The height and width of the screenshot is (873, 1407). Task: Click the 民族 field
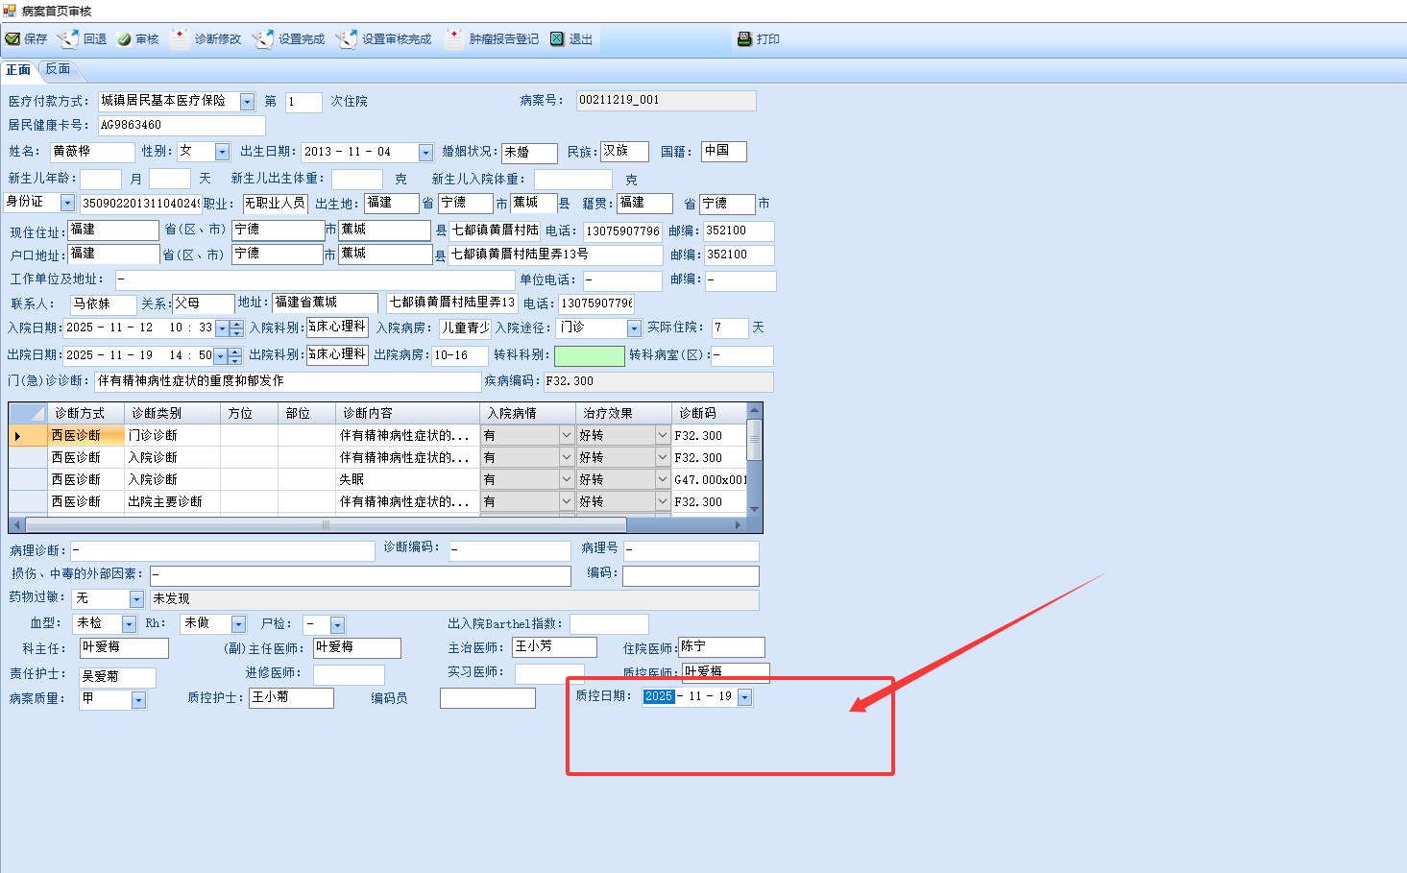click(x=624, y=152)
